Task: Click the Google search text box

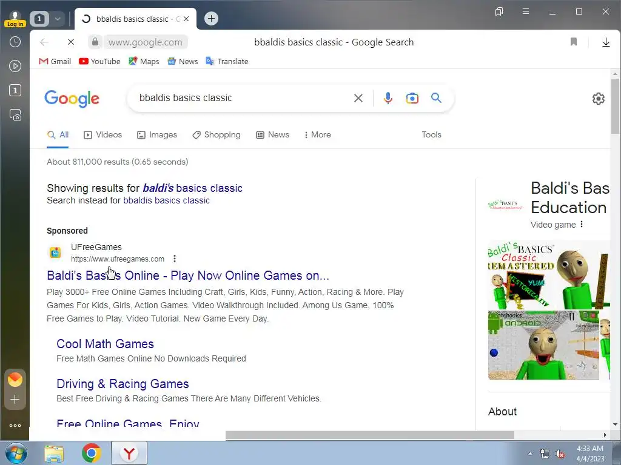Action: click(x=241, y=98)
